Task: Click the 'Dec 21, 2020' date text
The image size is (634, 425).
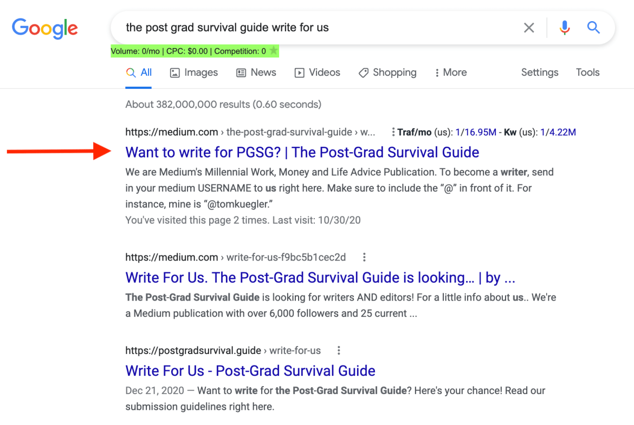Action: [154, 391]
